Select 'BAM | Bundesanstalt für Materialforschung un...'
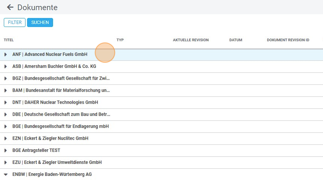 [x=61, y=90]
